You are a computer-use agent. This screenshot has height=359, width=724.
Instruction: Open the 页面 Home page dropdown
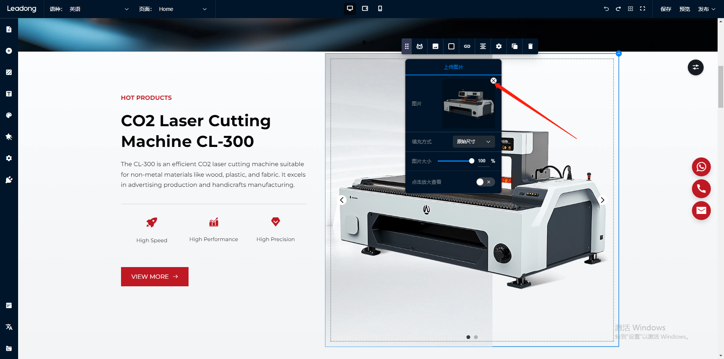coord(173,9)
